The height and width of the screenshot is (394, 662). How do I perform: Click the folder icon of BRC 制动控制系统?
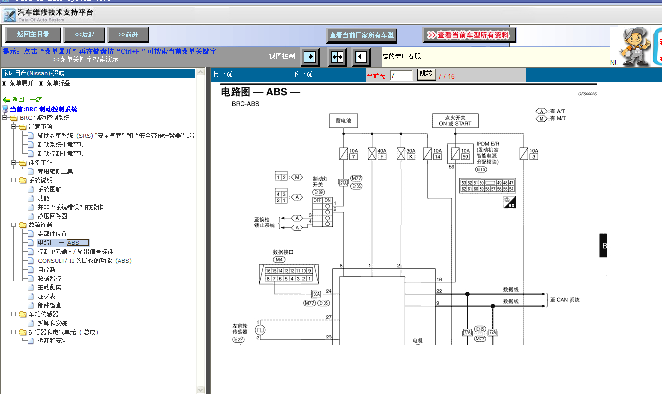click(14, 118)
